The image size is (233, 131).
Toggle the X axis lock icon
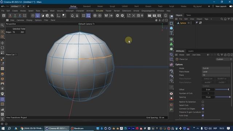10,15
